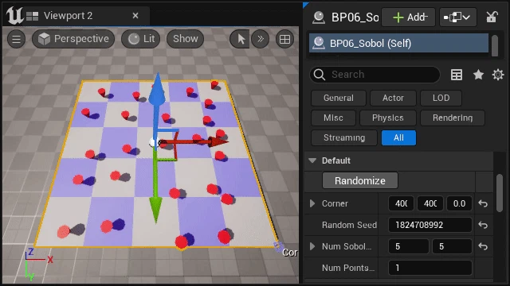
Task: Click the second Num Sobol value field
Action: click(x=452, y=246)
